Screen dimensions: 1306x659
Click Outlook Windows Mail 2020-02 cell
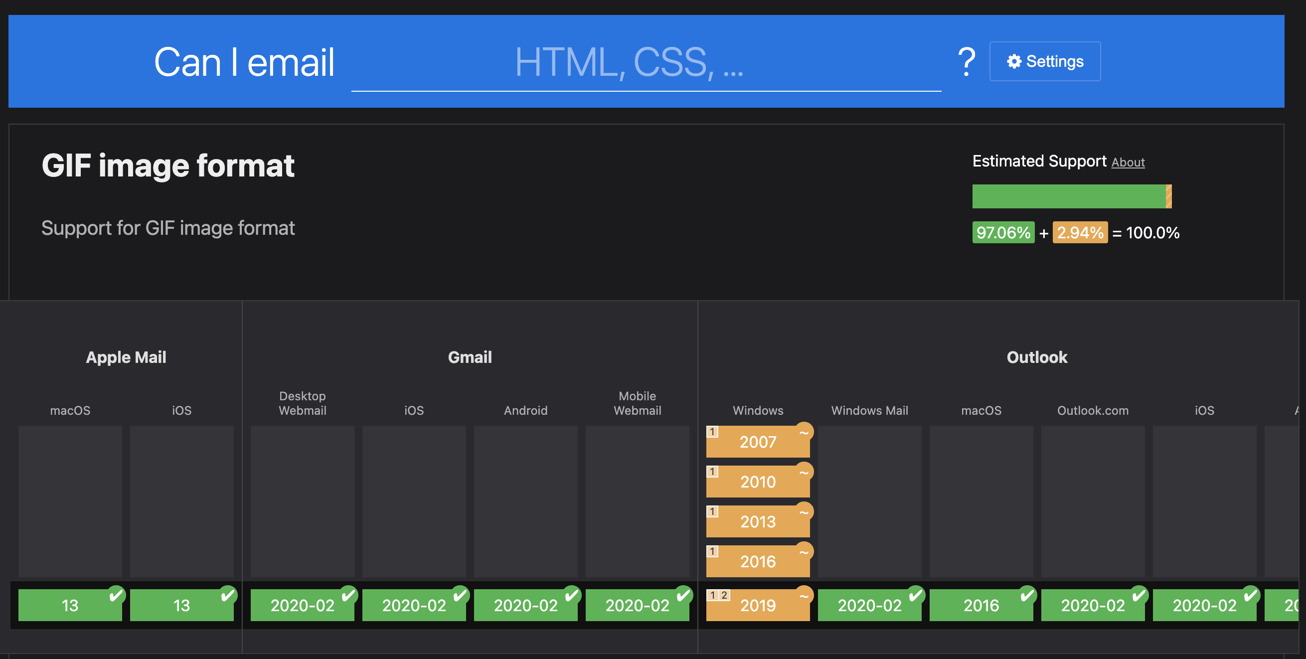coord(869,605)
